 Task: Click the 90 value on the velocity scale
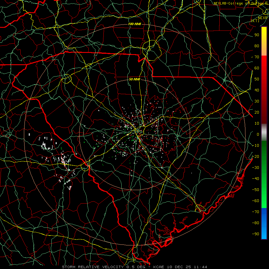pos(257,35)
